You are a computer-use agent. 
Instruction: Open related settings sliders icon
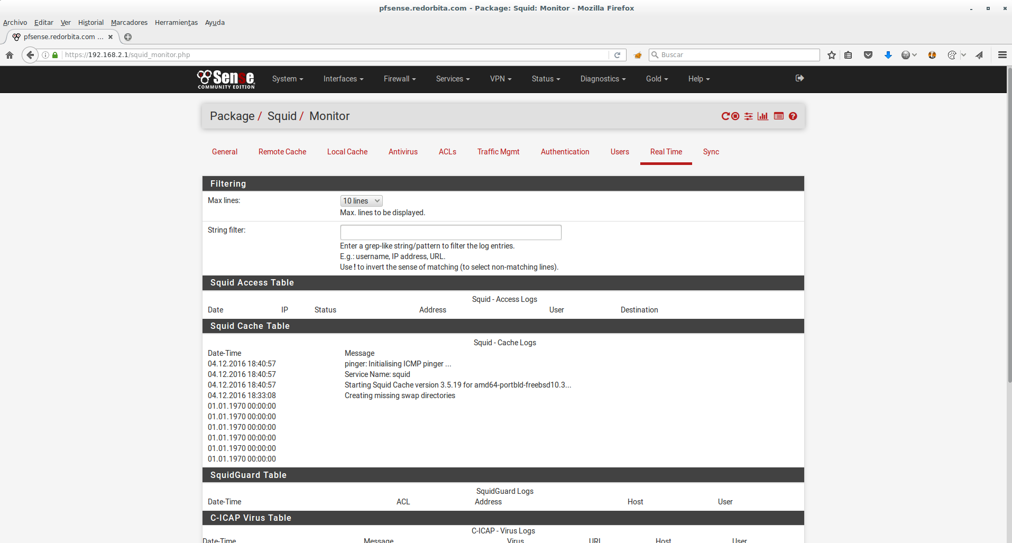pyautogui.click(x=749, y=116)
